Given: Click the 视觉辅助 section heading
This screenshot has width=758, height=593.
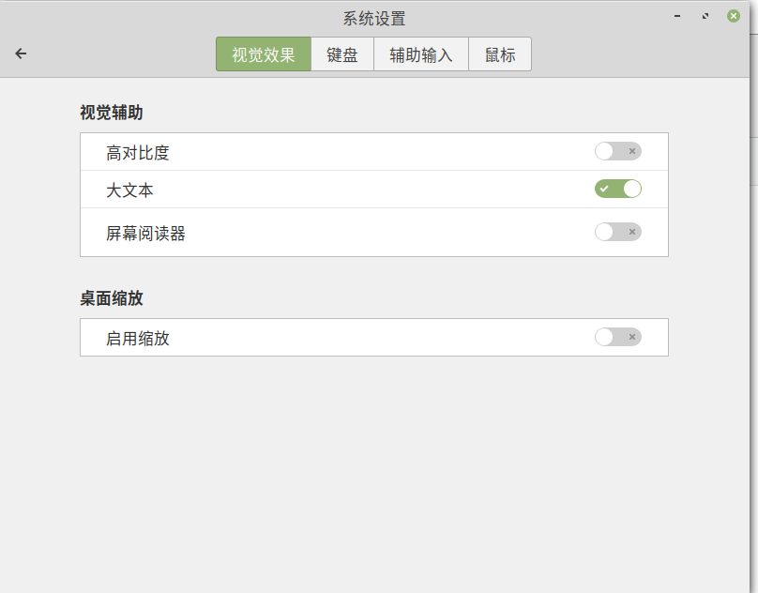Looking at the screenshot, I should coord(112,113).
